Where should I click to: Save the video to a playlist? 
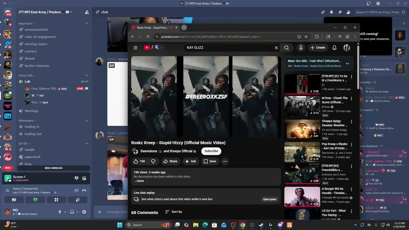coord(210,161)
